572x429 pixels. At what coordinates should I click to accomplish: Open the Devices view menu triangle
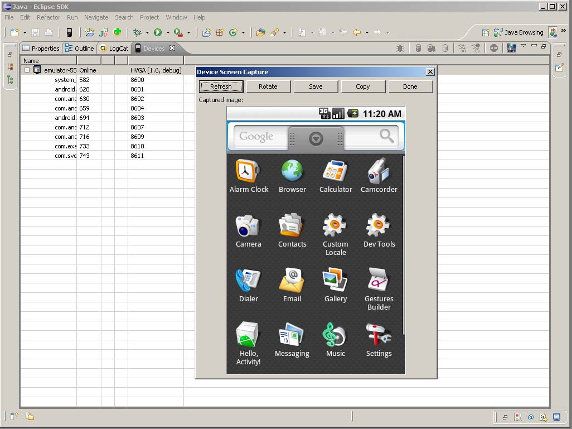click(x=523, y=46)
